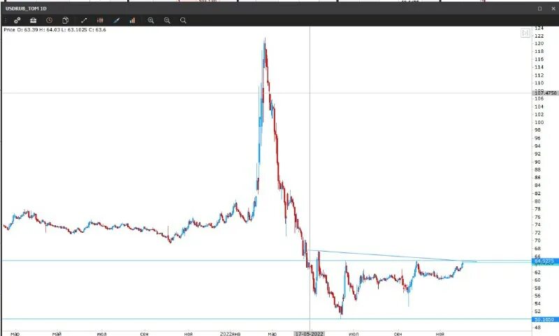Viewport: 559px width, 336px height.
Task: Zoom in with plus magnifier
Action: point(151,20)
